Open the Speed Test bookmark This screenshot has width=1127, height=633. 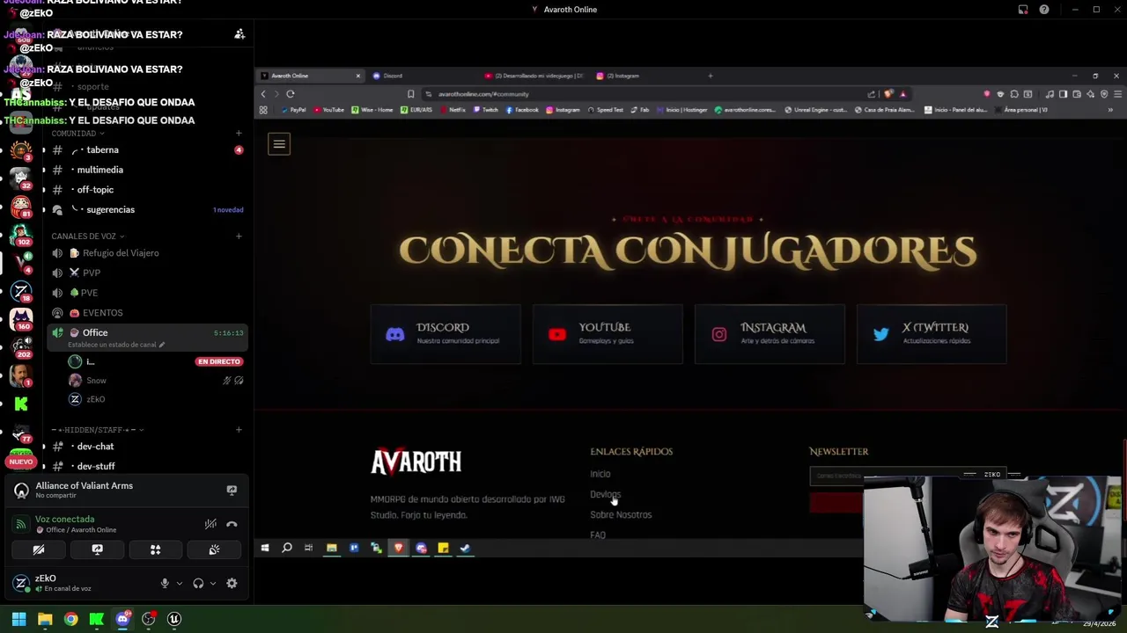click(x=606, y=110)
